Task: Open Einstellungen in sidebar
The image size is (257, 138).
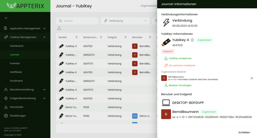Action: click(18, 116)
